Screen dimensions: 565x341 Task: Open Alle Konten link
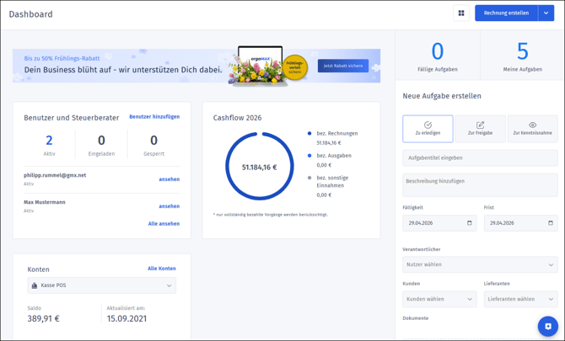(x=162, y=269)
